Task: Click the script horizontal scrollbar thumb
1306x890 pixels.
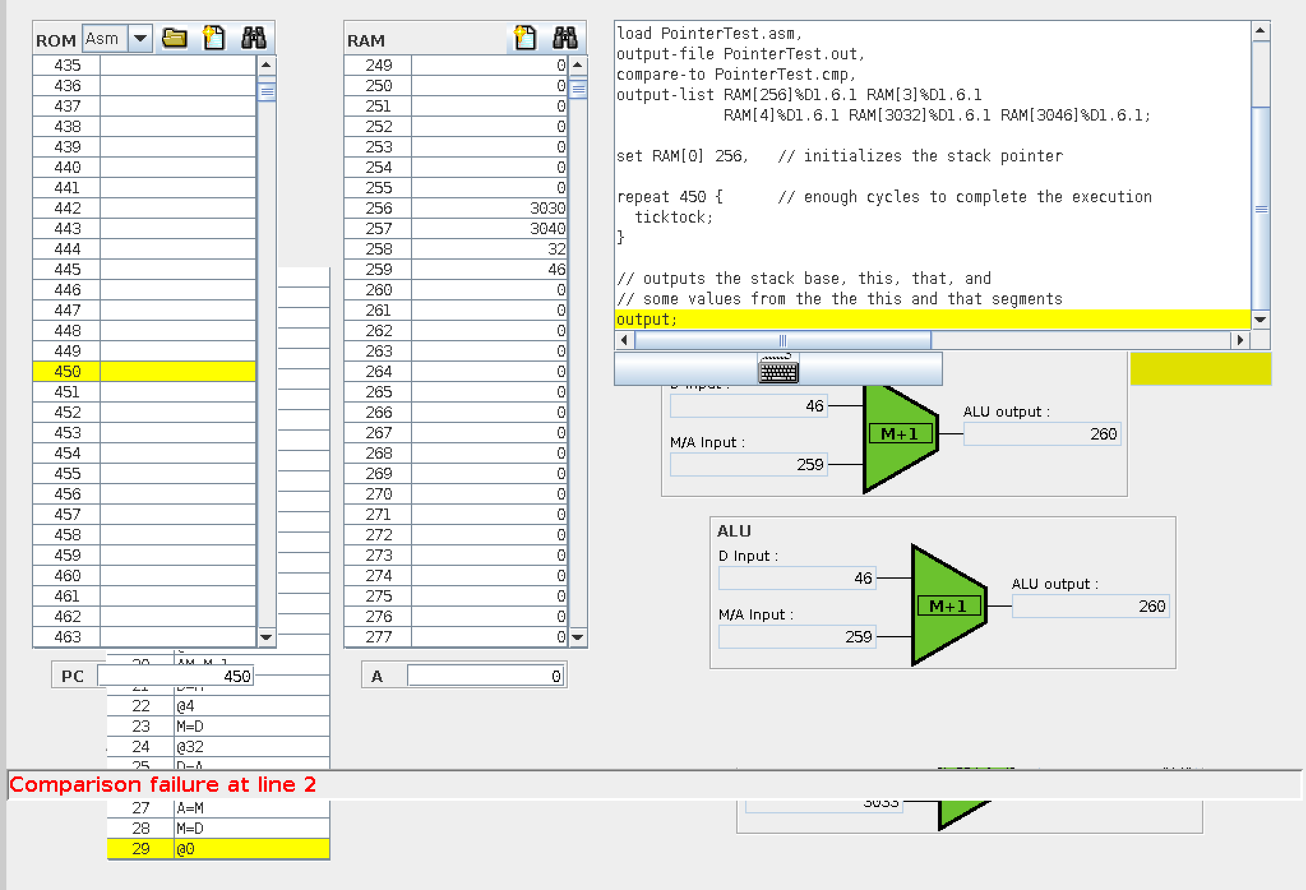Action: (x=783, y=340)
